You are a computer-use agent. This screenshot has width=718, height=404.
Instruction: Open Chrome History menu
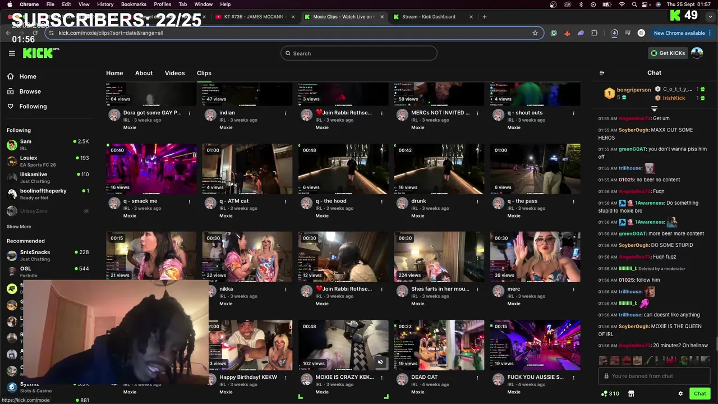click(x=105, y=4)
